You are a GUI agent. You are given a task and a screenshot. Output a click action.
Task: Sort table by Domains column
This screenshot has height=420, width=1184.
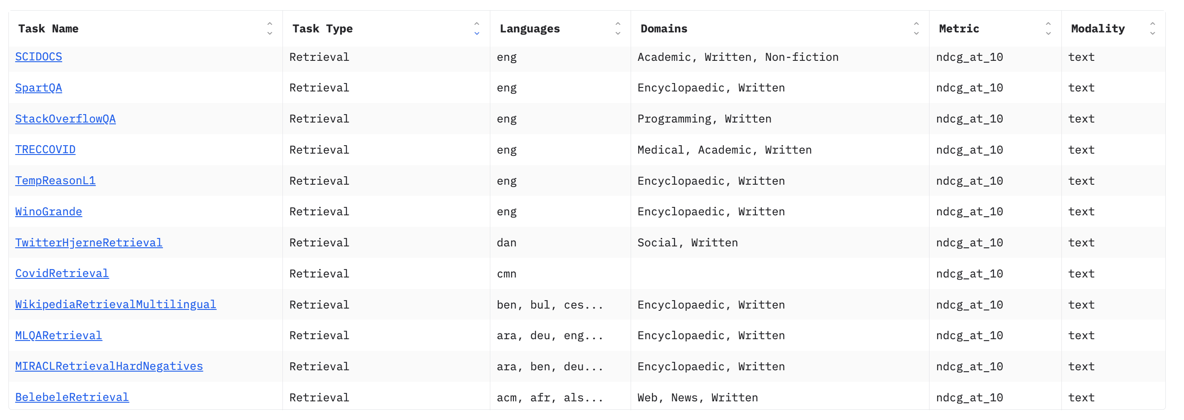click(916, 28)
